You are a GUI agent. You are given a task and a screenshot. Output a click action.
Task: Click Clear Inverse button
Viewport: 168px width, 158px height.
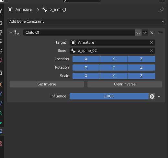coord(125,84)
